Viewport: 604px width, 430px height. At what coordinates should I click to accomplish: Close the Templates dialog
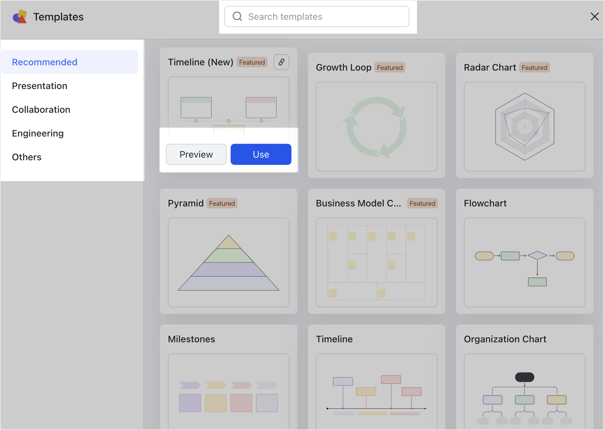pyautogui.click(x=594, y=16)
